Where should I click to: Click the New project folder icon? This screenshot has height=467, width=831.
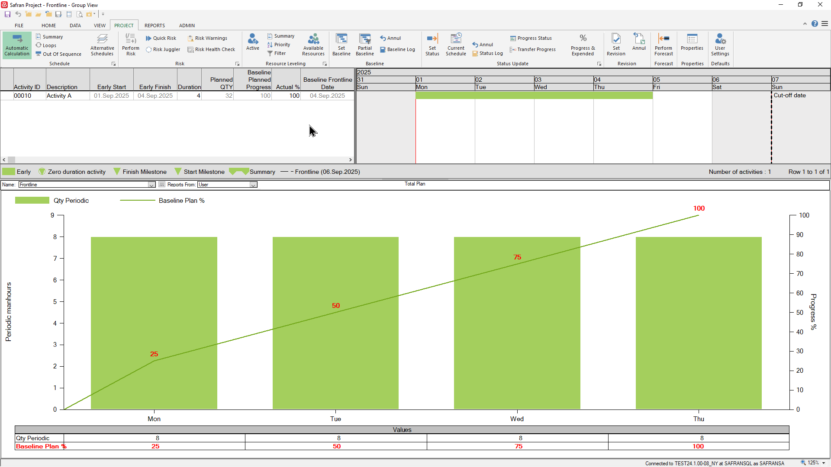pyautogui.click(x=28, y=14)
